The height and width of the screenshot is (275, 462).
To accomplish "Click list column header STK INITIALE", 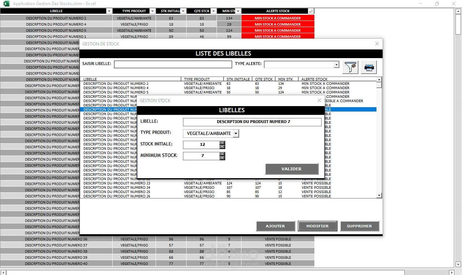I will coord(238,79).
